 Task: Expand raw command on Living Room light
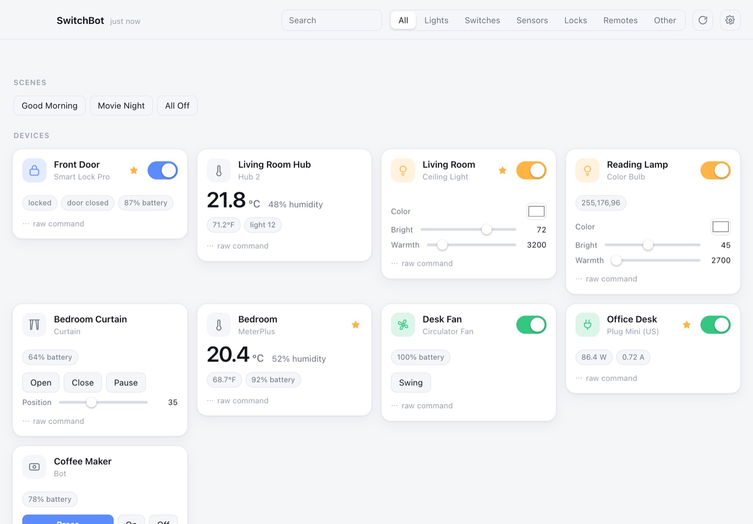point(422,263)
